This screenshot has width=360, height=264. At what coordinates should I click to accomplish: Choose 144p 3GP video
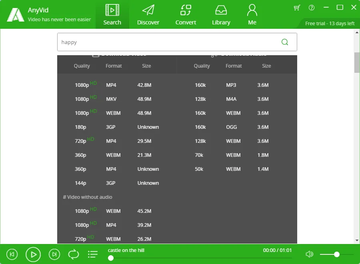coord(117,183)
